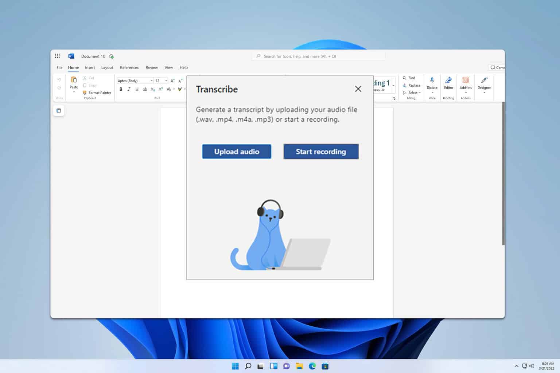560x373 pixels.
Task: Open taskbar Search
Action: click(x=248, y=366)
